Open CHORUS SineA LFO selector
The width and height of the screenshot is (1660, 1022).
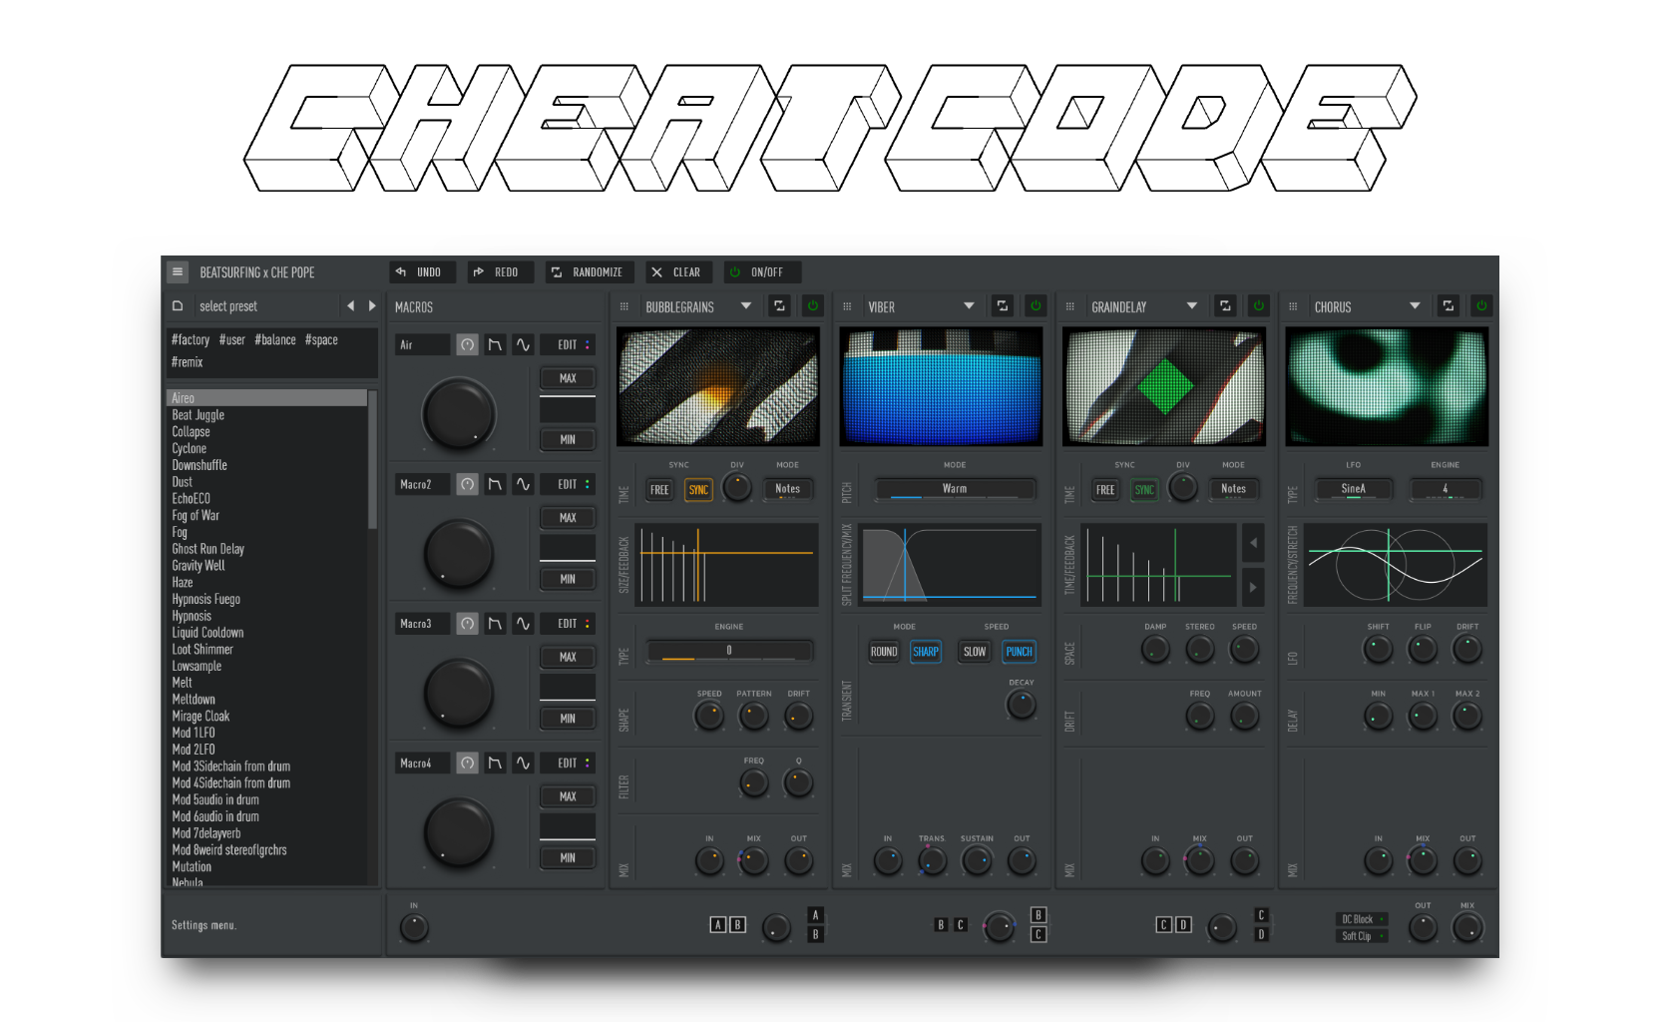(x=1354, y=489)
